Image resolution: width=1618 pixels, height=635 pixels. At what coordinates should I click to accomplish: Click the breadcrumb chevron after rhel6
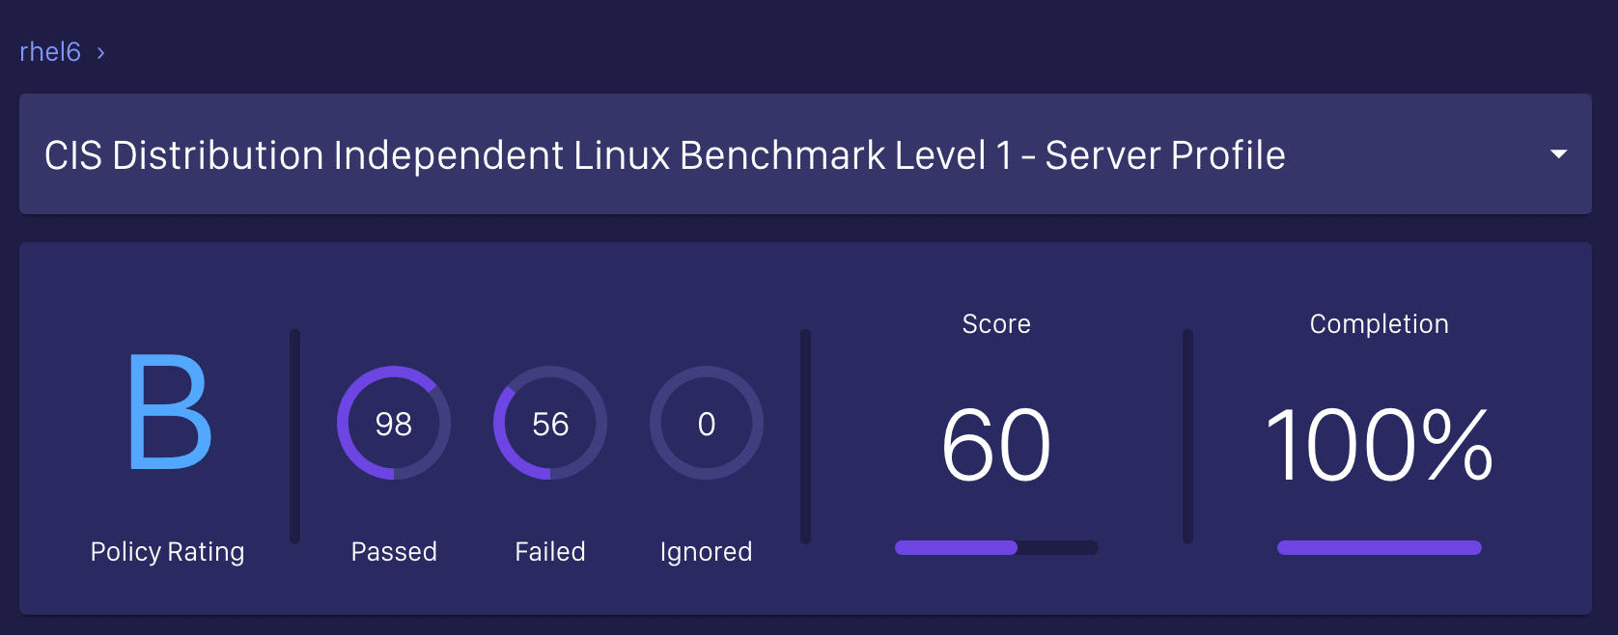click(x=100, y=53)
